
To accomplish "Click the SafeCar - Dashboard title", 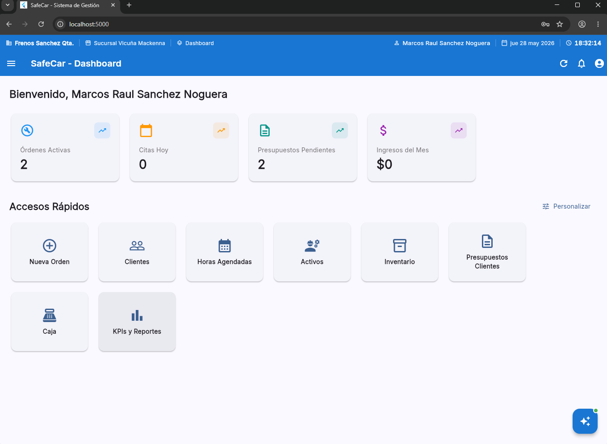I will (76, 63).
